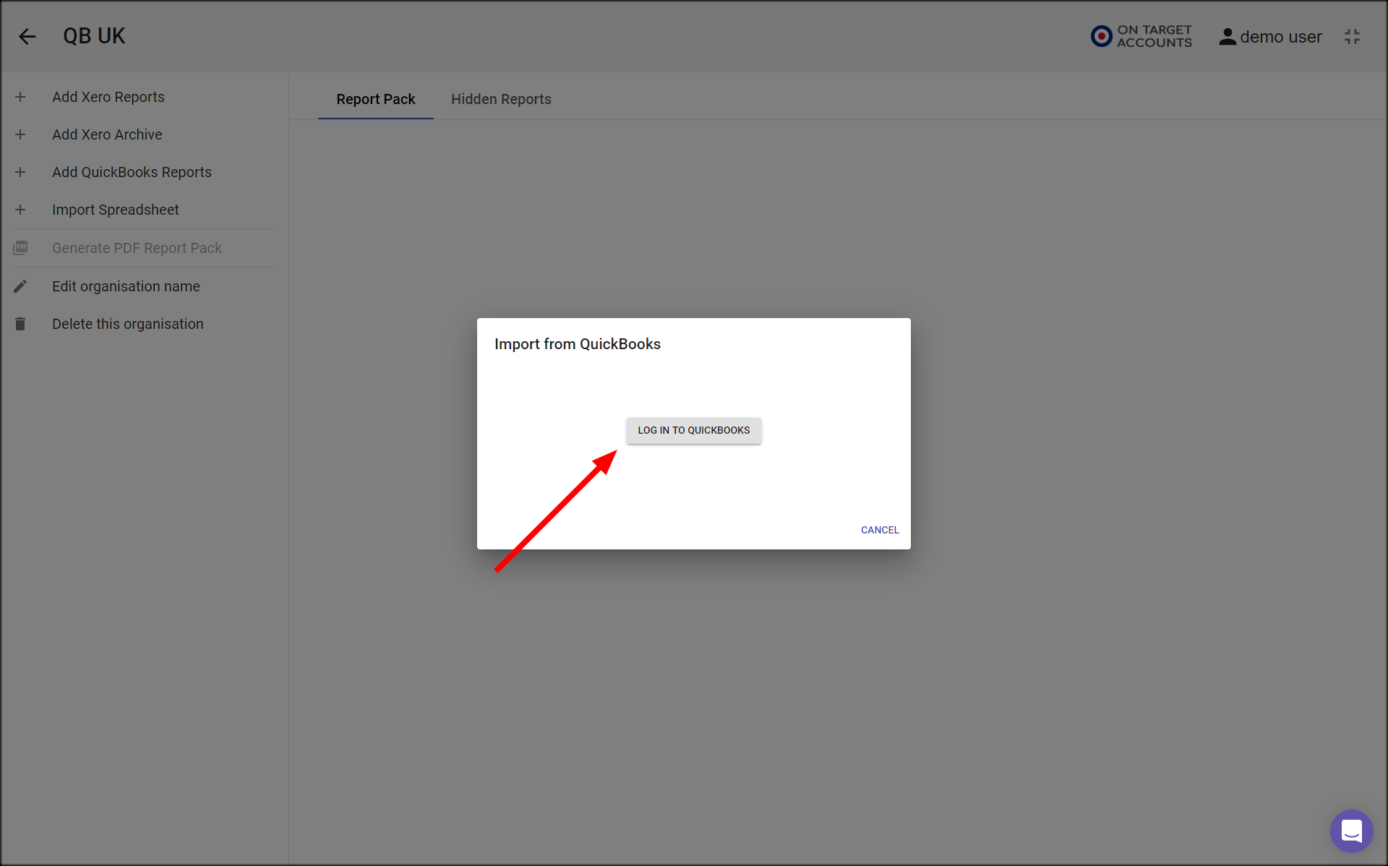
Task: Open the chat support widget
Action: point(1351,831)
